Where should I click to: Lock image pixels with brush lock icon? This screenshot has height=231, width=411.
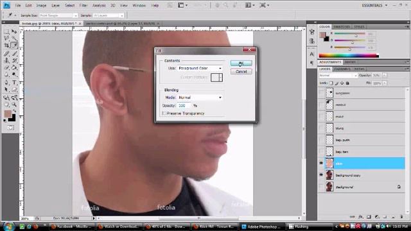pos(337,83)
